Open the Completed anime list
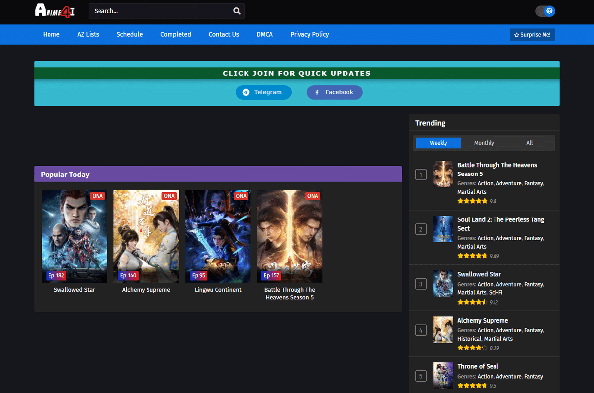 click(x=175, y=34)
